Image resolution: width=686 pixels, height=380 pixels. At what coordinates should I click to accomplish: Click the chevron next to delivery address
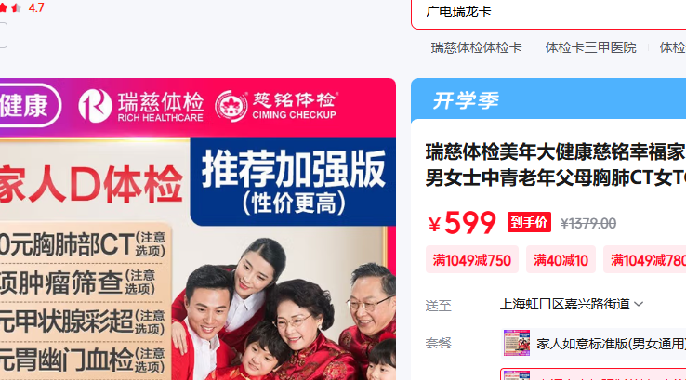pyautogui.click(x=639, y=304)
